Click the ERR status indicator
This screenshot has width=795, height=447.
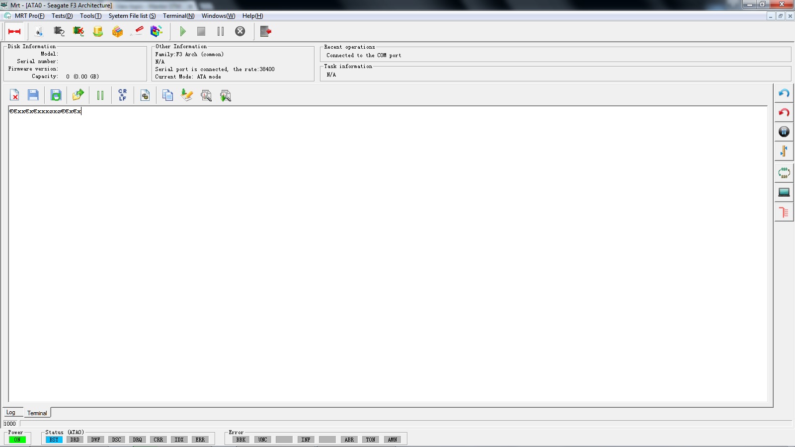point(200,440)
